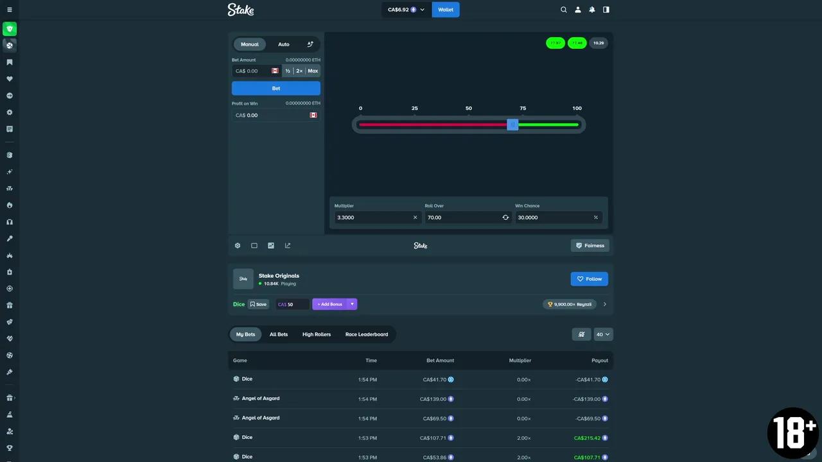Open the Add Bonus dropdown arrow
The height and width of the screenshot is (462, 822).
[x=353, y=304]
